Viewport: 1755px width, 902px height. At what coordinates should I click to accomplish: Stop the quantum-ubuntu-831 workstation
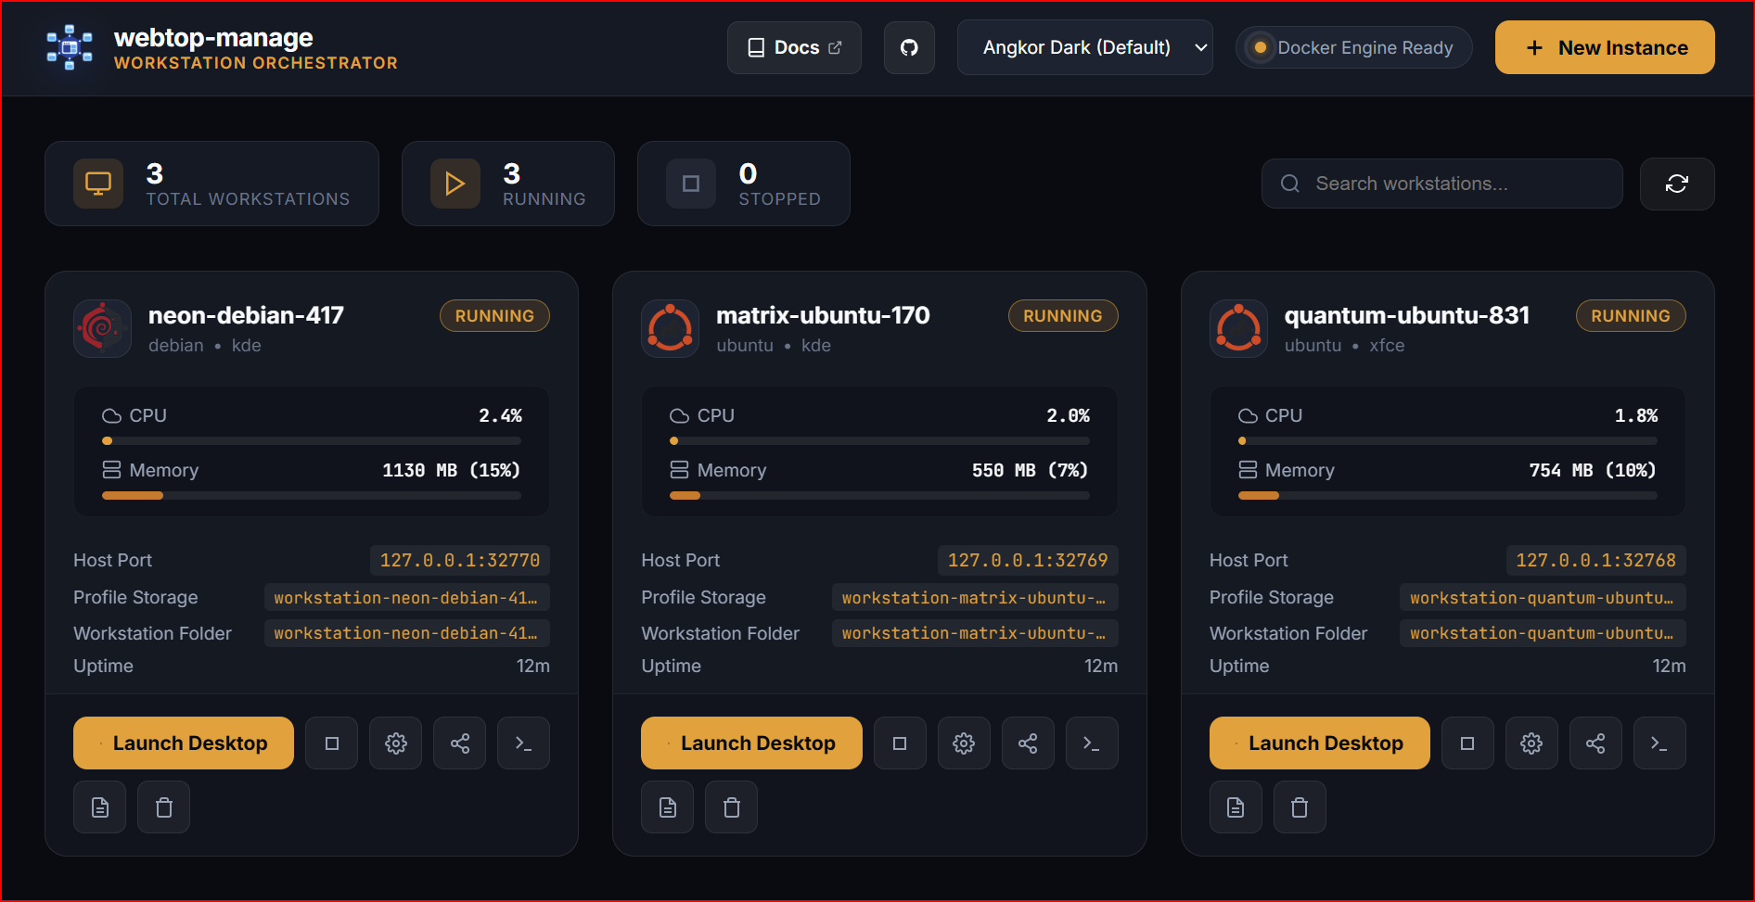[x=1467, y=743]
